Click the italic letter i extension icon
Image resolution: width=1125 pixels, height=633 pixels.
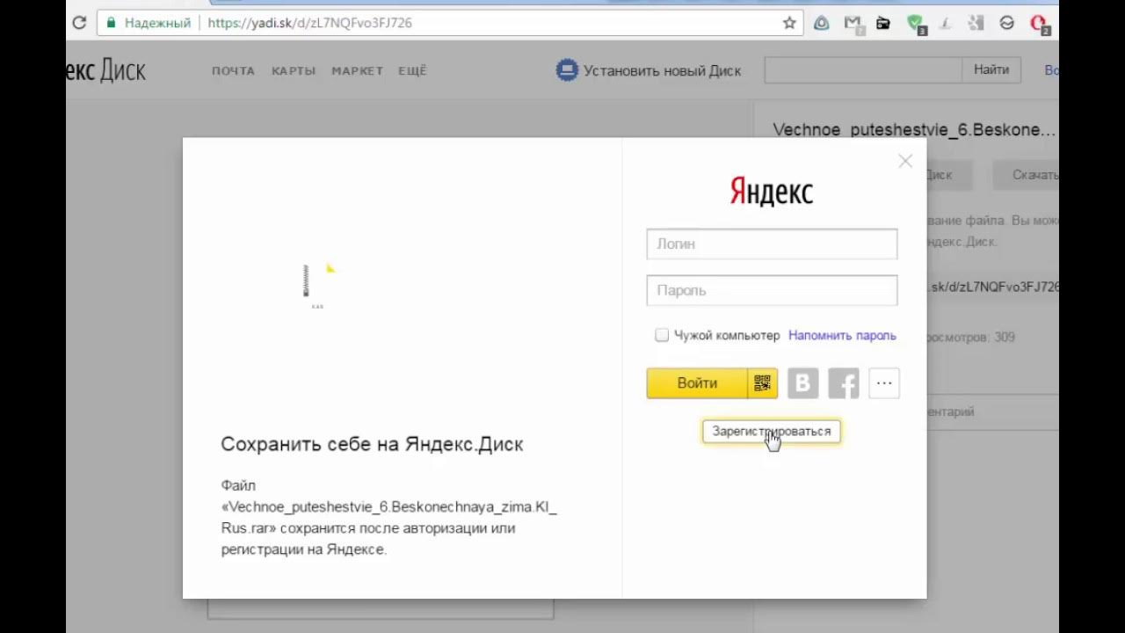[946, 23]
